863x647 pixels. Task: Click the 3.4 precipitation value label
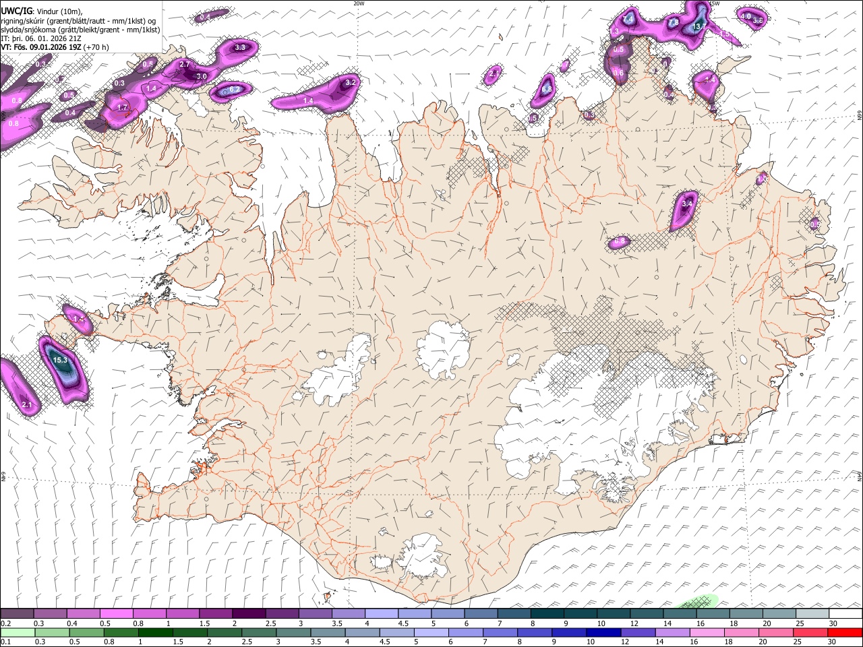(x=687, y=203)
